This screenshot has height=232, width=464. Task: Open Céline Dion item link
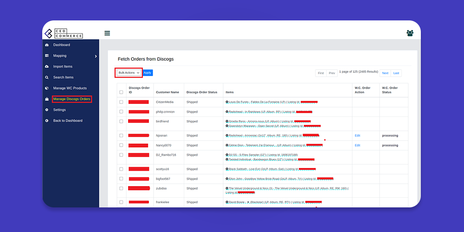click(274, 145)
